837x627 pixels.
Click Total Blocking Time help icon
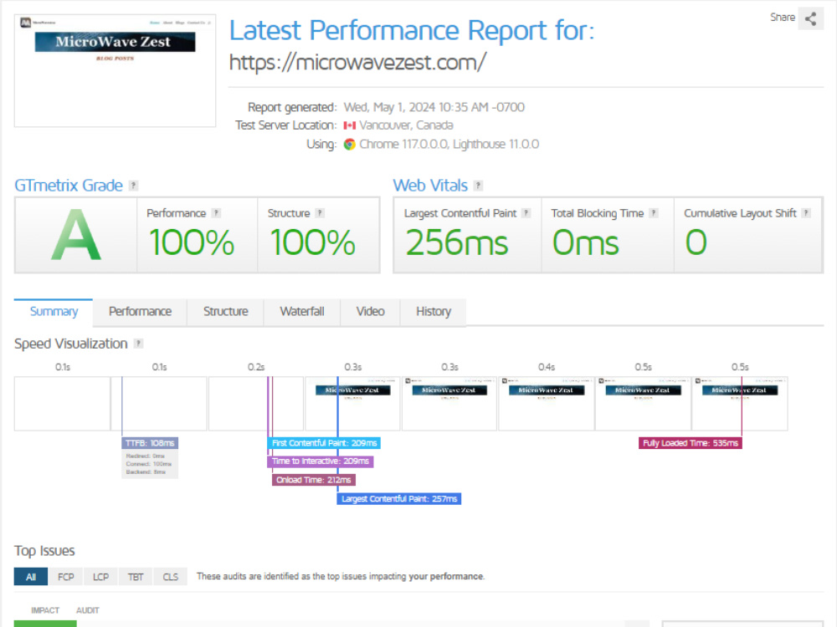[654, 213]
